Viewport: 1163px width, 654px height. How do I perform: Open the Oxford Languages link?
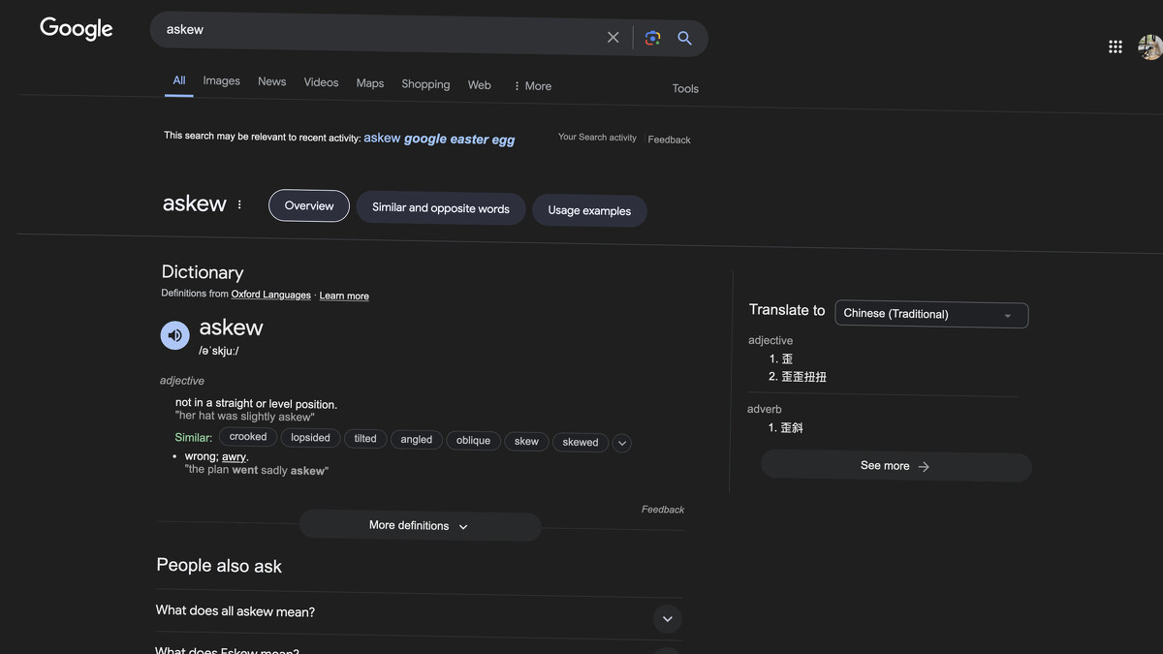[270, 295]
